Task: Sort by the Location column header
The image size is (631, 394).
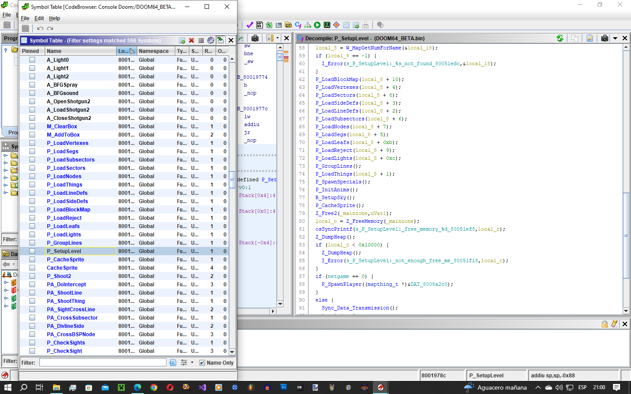Action: pyautogui.click(x=126, y=51)
